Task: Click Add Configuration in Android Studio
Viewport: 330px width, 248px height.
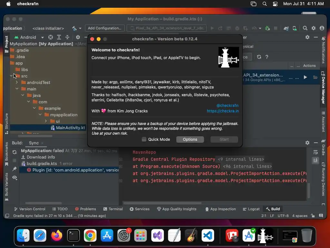Action: [x=105, y=28]
